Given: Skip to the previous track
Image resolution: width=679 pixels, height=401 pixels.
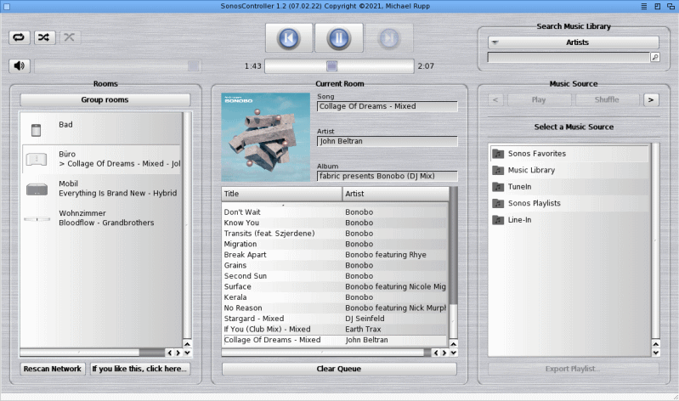Looking at the screenshot, I should click(x=289, y=38).
